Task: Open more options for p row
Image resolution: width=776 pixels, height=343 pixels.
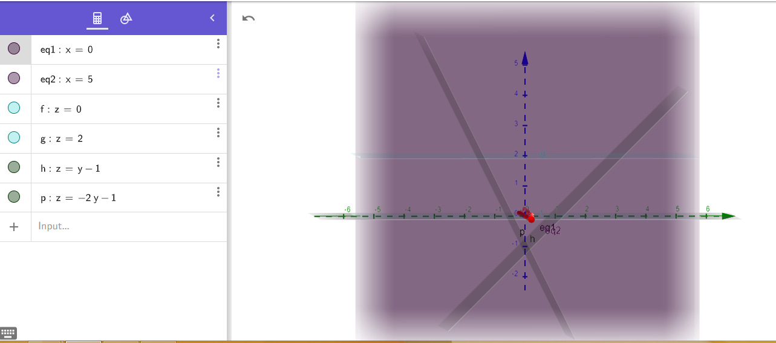Action: click(x=218, y=192)
